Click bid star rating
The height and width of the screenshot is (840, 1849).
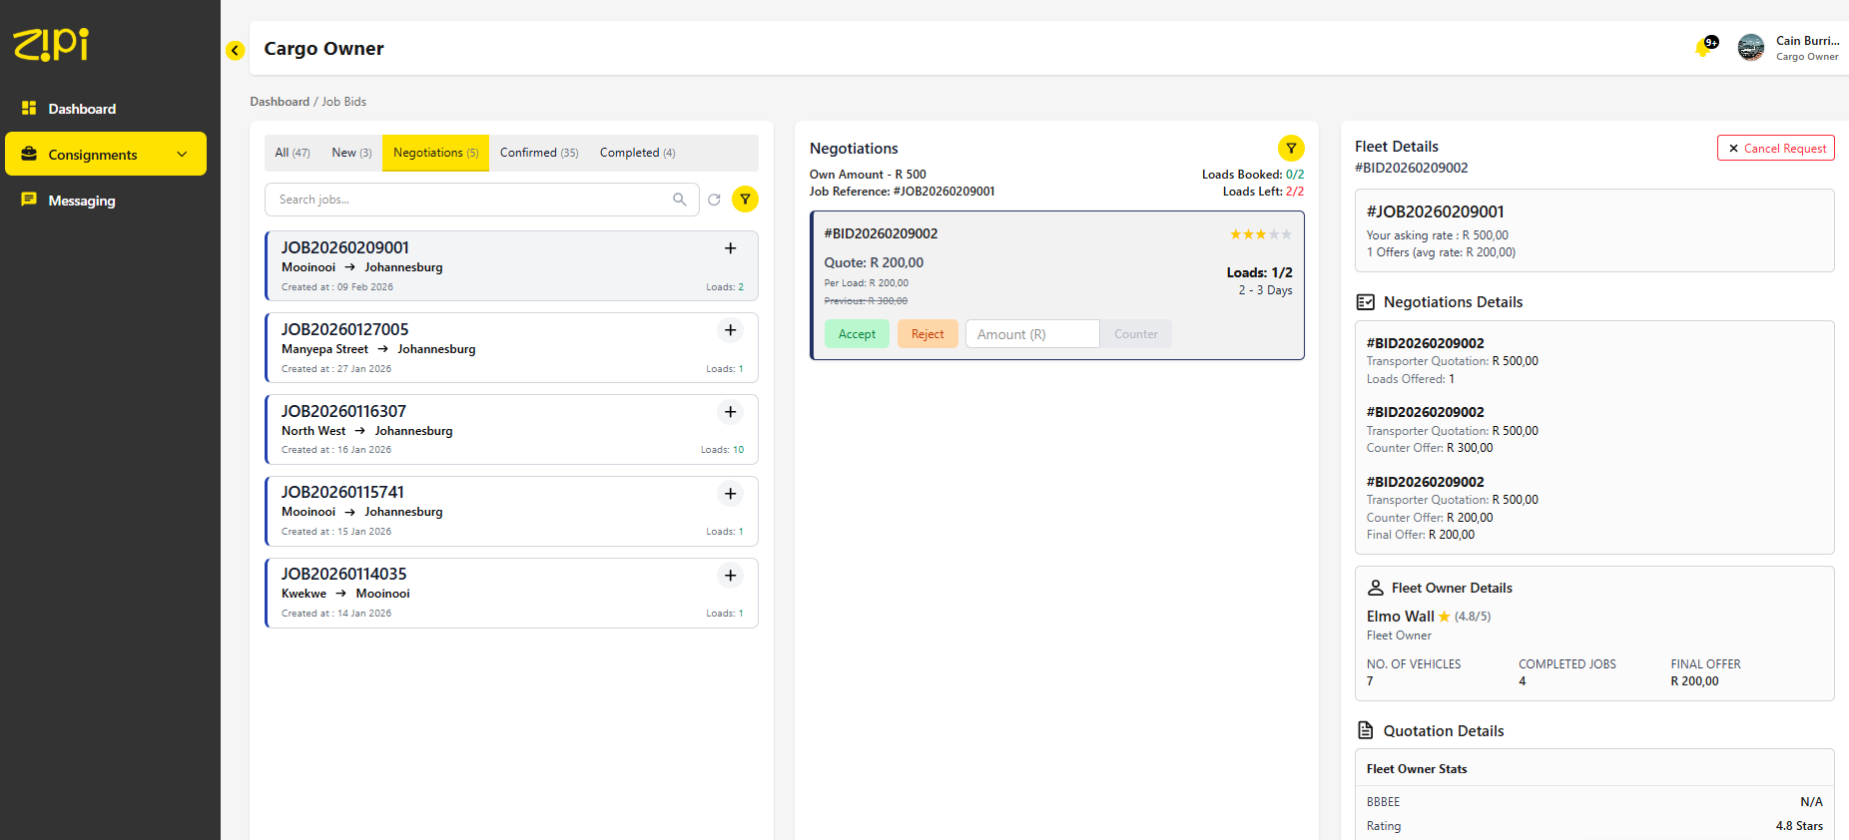[x=1260, y=234]
